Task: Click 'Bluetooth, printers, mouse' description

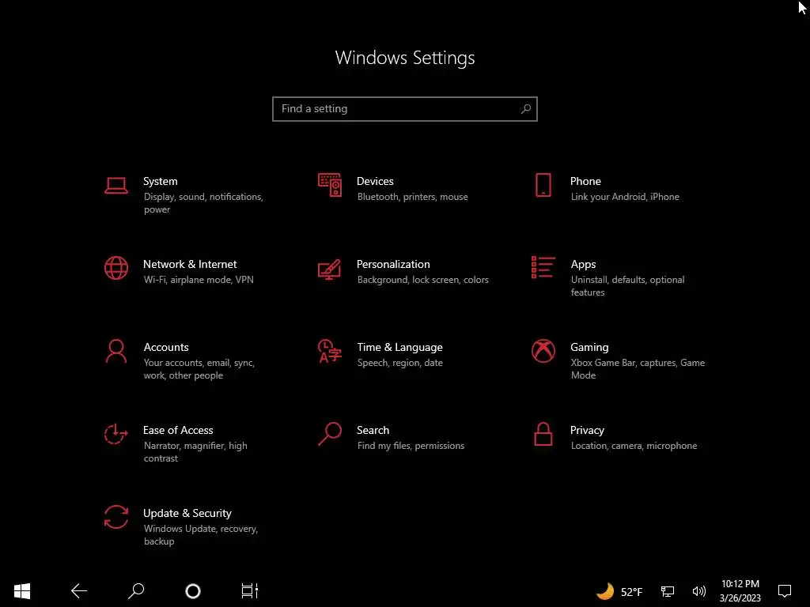Action: (x=412, y=197)
